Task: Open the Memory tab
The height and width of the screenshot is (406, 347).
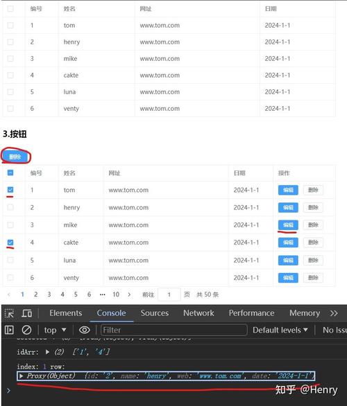Action: (305, 313)
